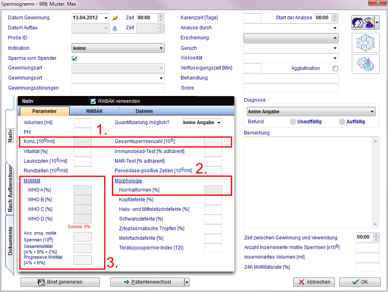Click the Gewinnungsstörungen input field
The image size is (388, 292).
(118, 88)
